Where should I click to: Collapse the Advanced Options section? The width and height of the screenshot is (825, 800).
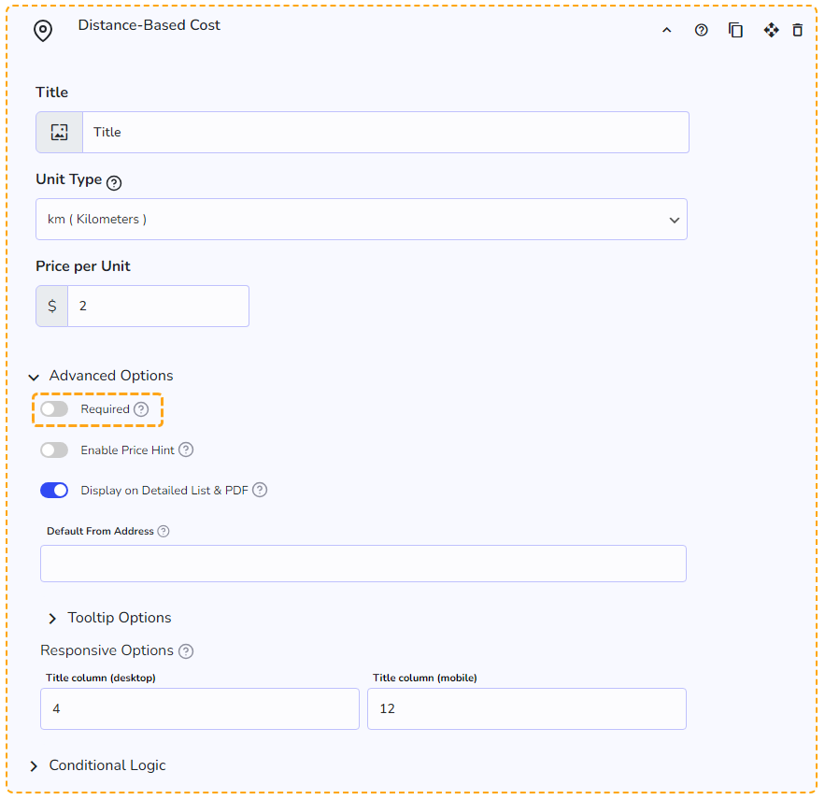click(101, 376)
